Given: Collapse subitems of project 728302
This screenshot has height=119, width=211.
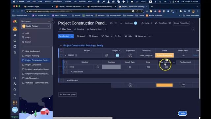Looking at the screenshot, I should [65, 55].
